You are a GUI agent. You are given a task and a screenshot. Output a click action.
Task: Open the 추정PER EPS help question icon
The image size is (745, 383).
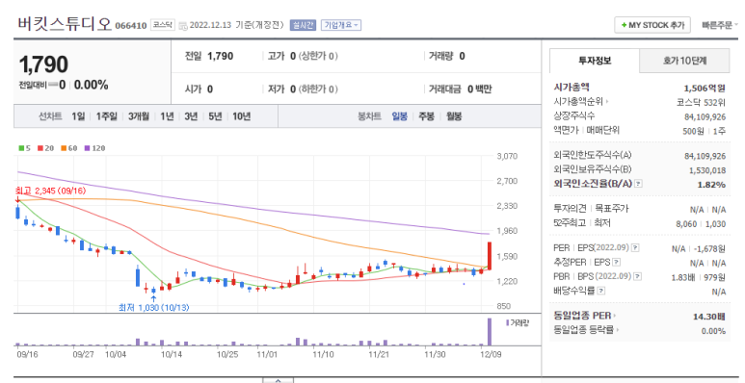(616, 262)
